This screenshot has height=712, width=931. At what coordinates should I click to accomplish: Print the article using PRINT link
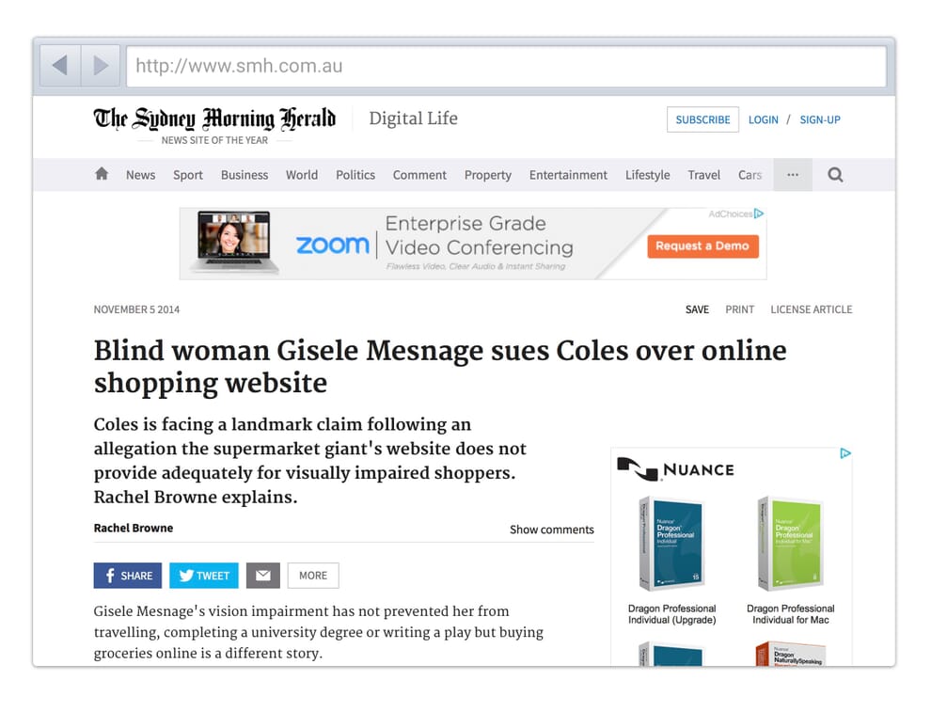[x=740, y=309]
